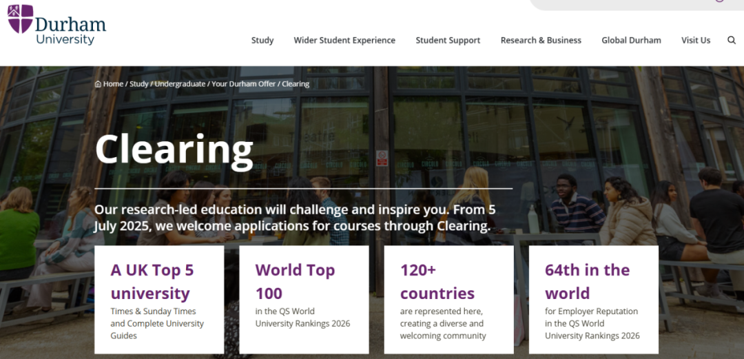Open Wider Student Experience menu
Screen dimensions: 744x359
coord(344,41)
